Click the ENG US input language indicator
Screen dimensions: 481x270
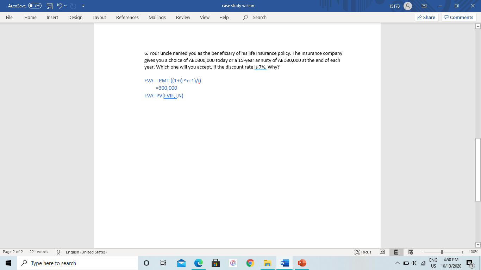(433, 263)
